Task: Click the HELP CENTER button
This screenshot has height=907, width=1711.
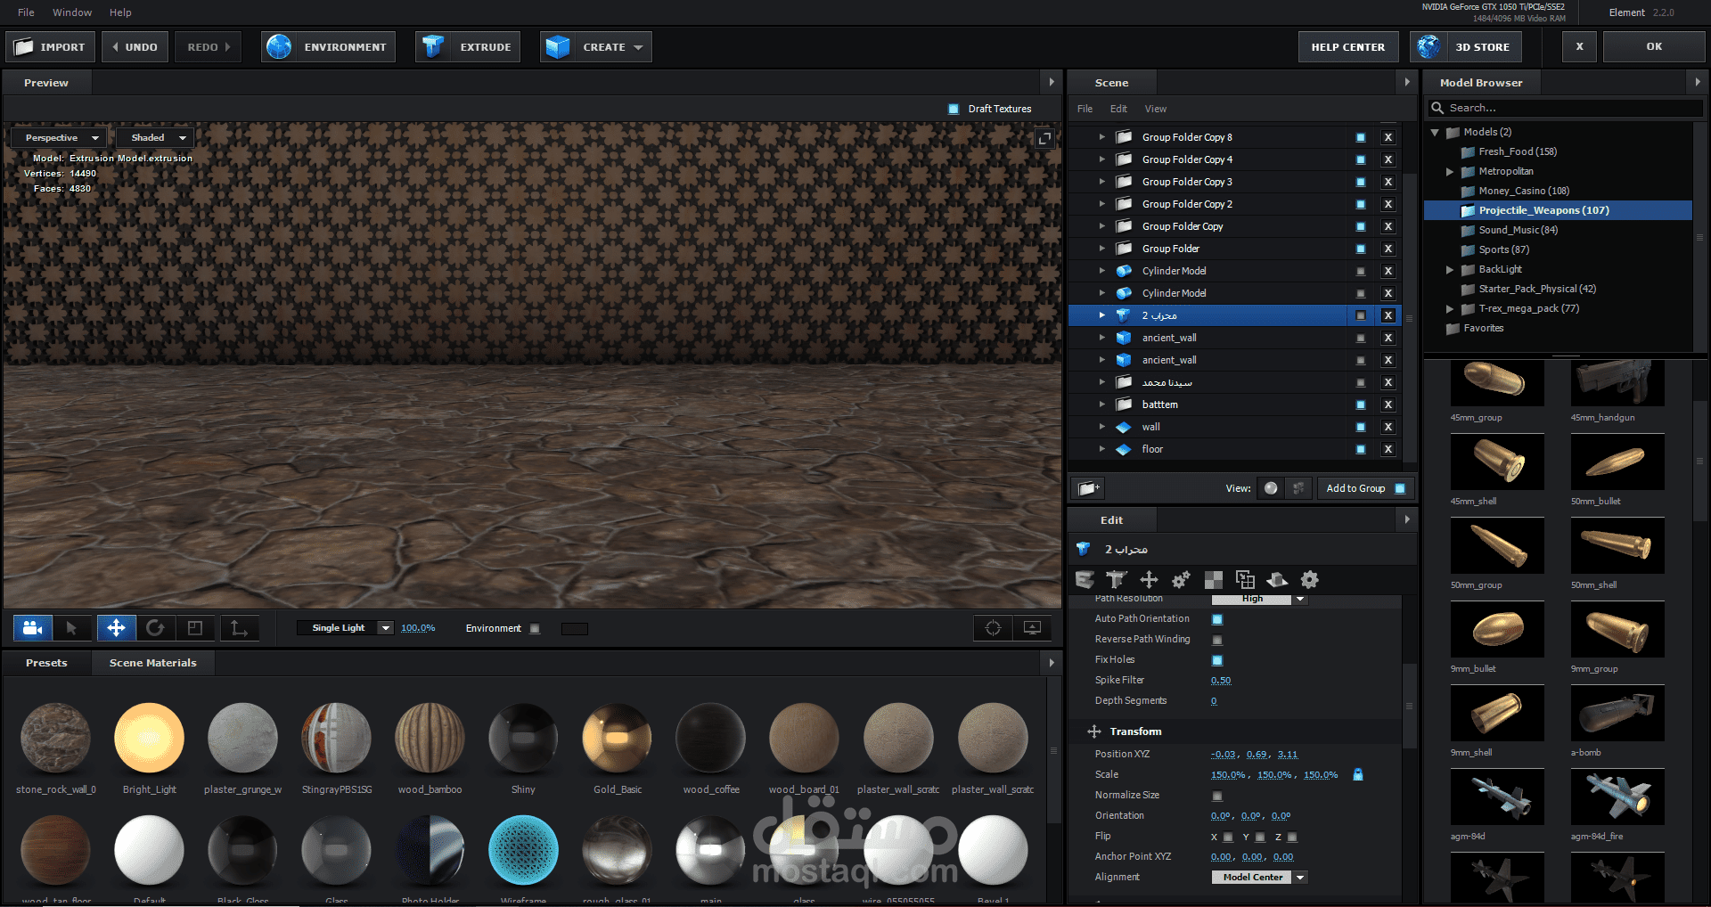Action: (1347, 47)
